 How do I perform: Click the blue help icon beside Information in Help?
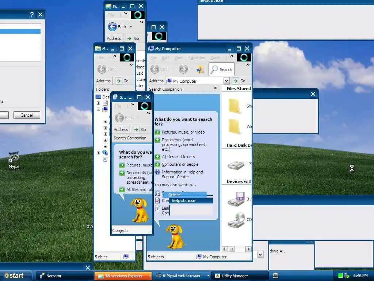(157, 172)
